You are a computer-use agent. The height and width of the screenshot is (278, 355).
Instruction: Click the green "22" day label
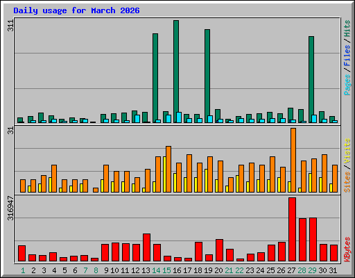pos(239,270)
